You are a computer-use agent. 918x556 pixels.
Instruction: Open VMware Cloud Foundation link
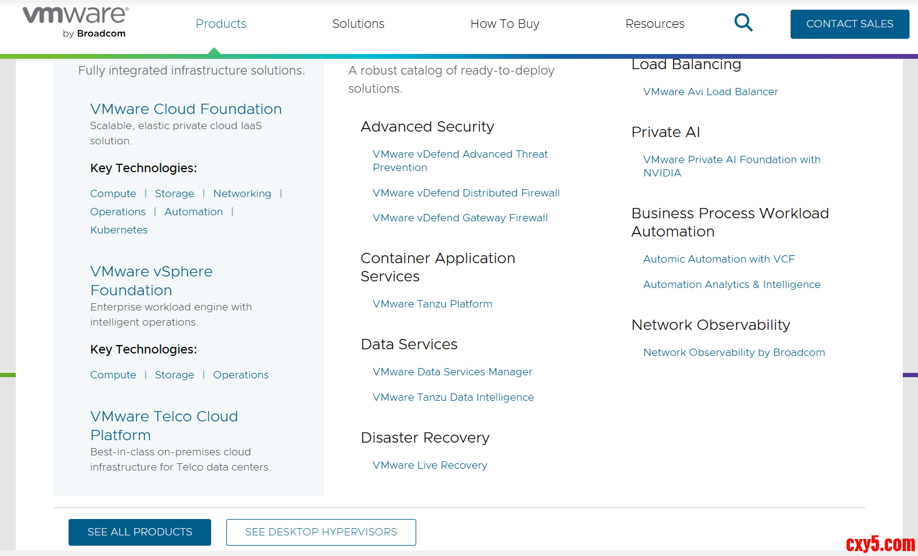[x=186, y=109]
